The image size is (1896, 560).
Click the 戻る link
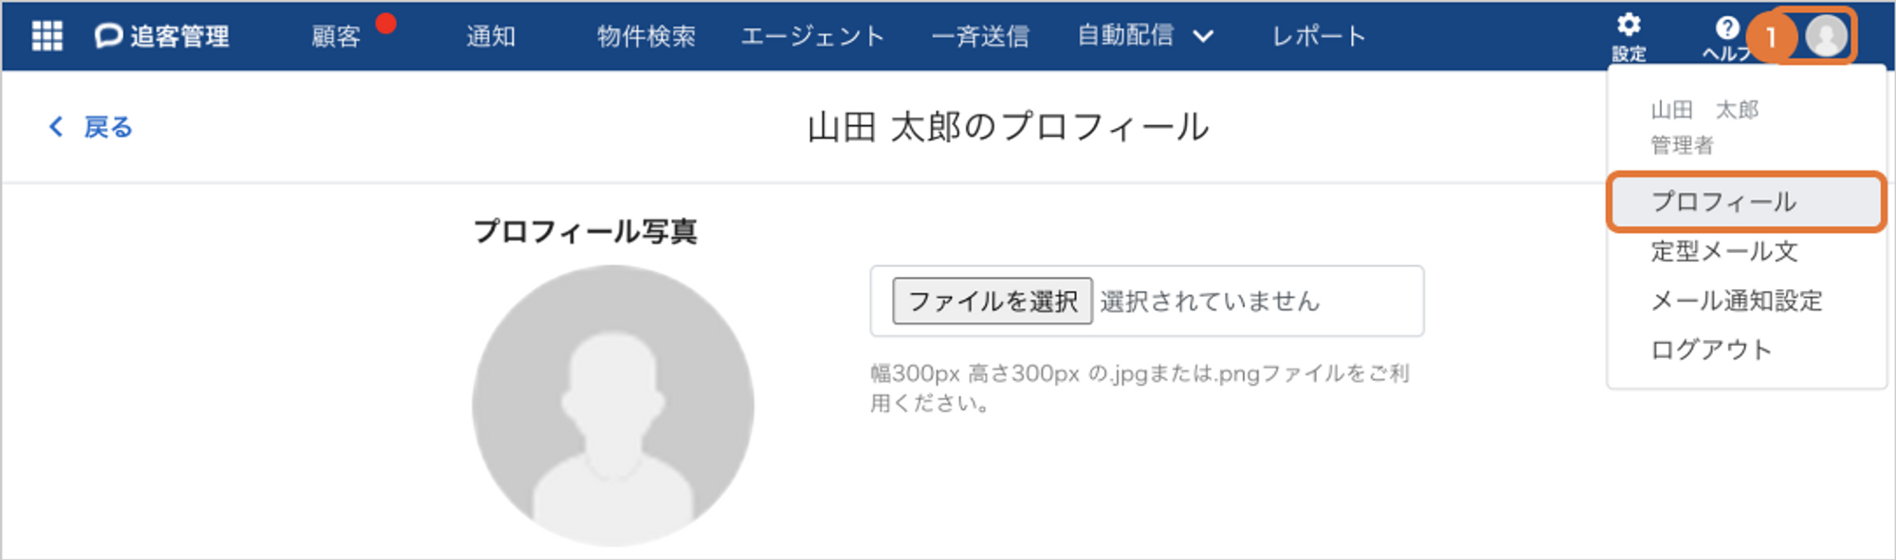click(108, 127)
